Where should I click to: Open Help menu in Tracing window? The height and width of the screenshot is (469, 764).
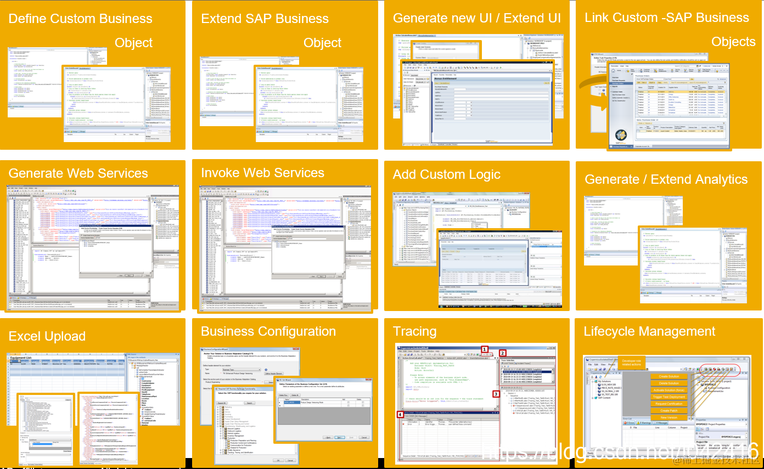coord(437,351)
